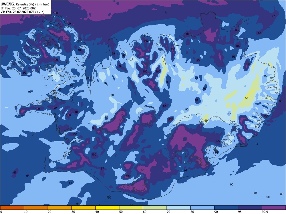This screenshot has height=214, width=286.
Task: Click the '80' legend tick label
Action: 192,212
